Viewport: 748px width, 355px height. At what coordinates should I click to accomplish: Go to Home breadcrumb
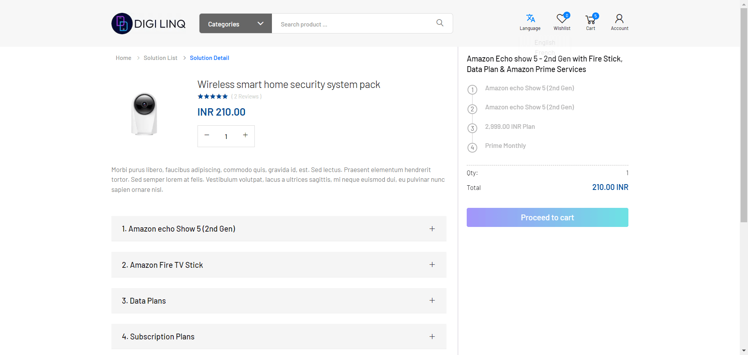coord(123,58)
